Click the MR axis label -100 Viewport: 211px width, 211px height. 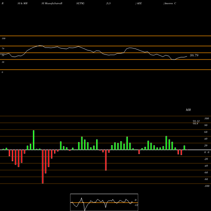tap(207, 186)
